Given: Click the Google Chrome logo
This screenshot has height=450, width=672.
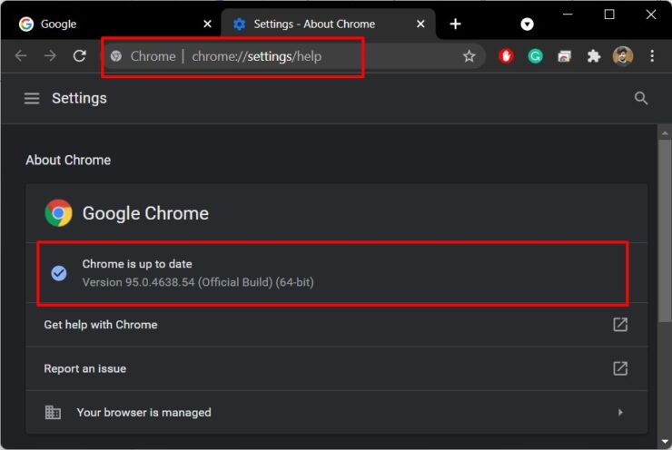Looking at the screenshot, I should coord(59,213).
